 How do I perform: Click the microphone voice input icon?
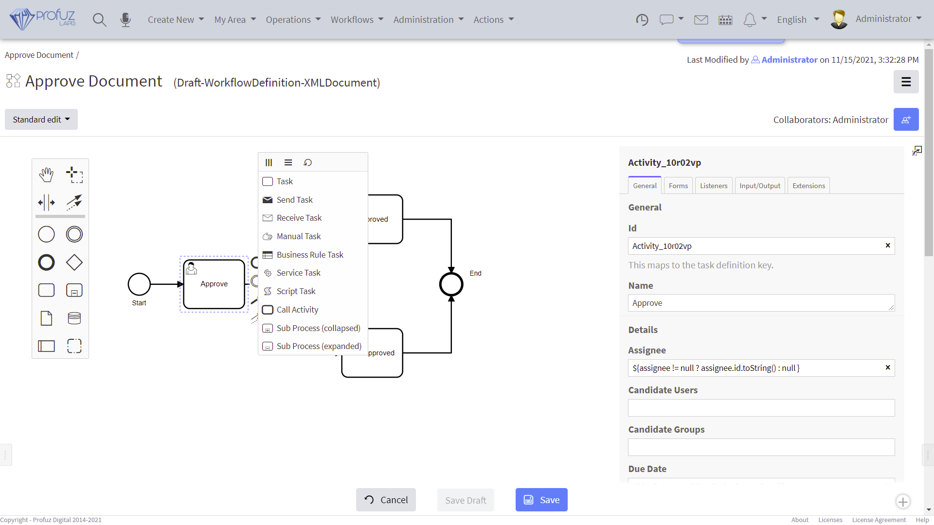(x=126, y=20)
